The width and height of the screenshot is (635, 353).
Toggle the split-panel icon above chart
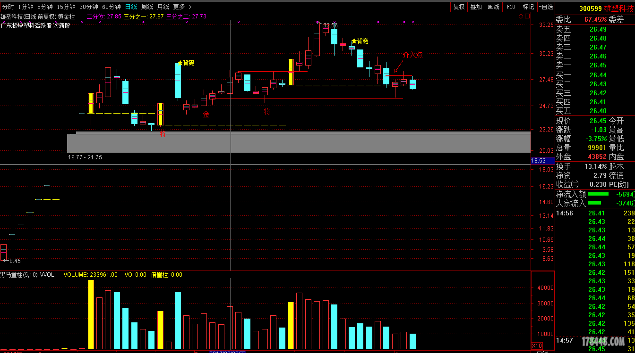point(528,16)
